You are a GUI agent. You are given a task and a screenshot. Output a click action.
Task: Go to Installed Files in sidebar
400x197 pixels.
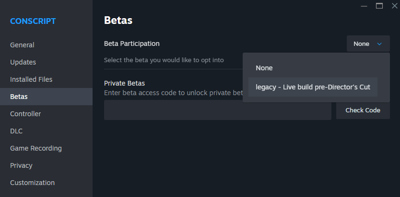pyautogui.click(x=31, y=79)
